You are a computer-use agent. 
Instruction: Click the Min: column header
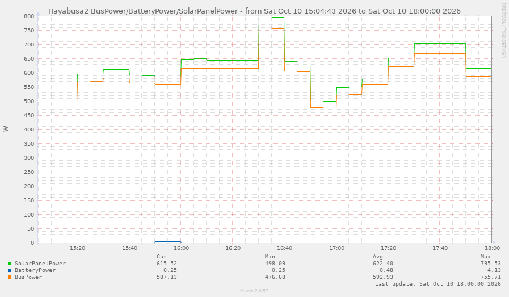[x=271, y=256]
